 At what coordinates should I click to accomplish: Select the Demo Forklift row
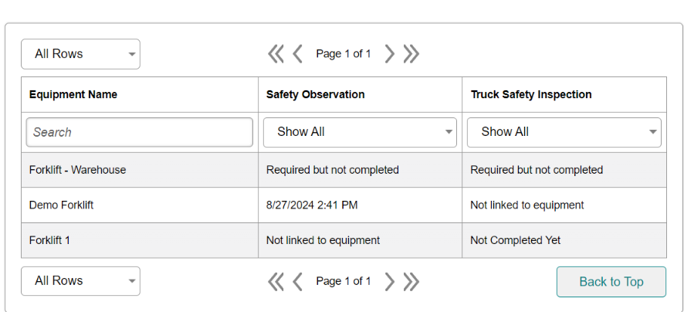click(344, 205)
